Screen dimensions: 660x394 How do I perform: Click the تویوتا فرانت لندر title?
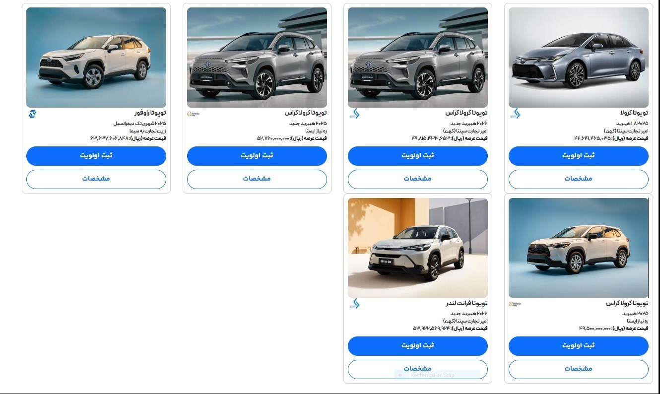point(466,303)
